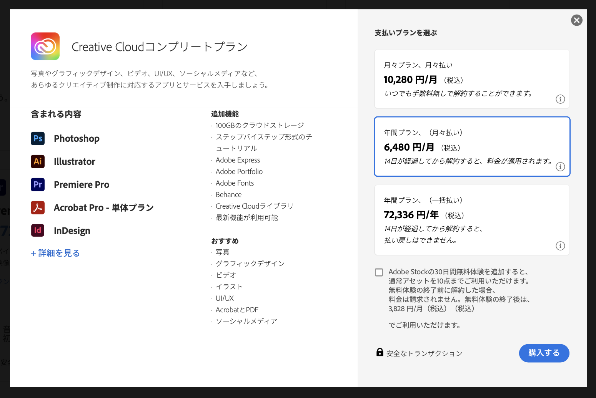Image resolution: width=596 pixels, height=398 pixels.
Task: Click the lock icon beside 安全なトランザクション
Action: coord(380,352)
